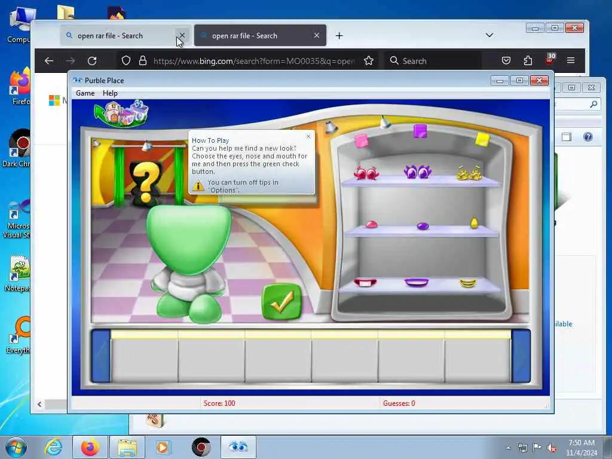Close the How To Play tip bubble
This screenshot has height=459, width=612.
click(x=308, y=136)
